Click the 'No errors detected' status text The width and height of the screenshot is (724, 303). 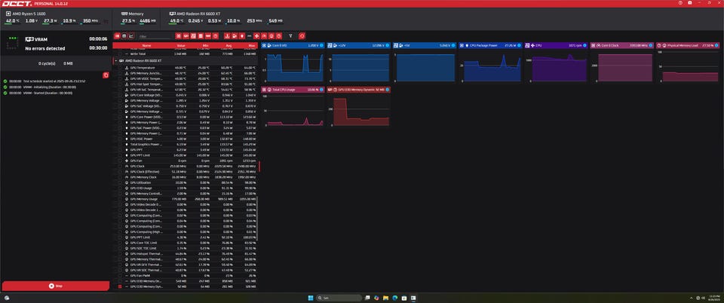tap(44, 48)
